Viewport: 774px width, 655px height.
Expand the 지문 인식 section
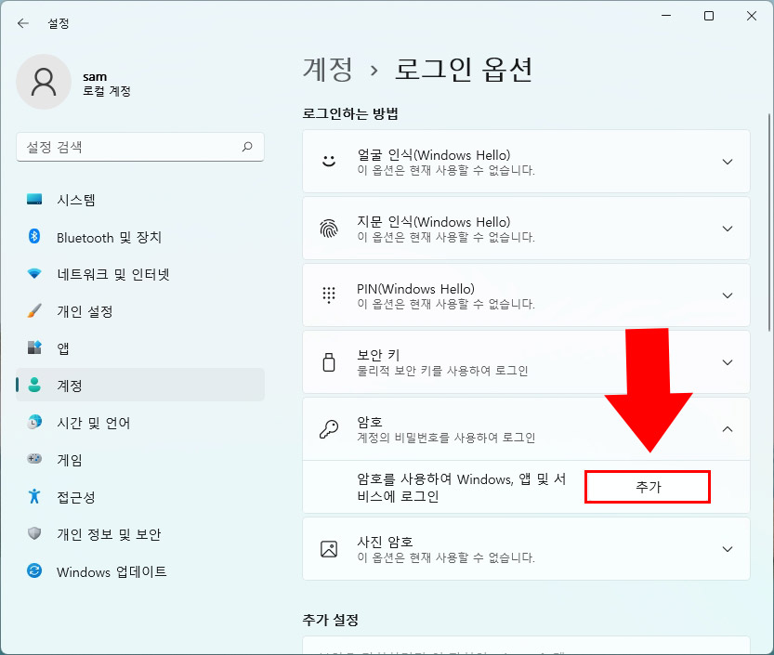point(728,228)
